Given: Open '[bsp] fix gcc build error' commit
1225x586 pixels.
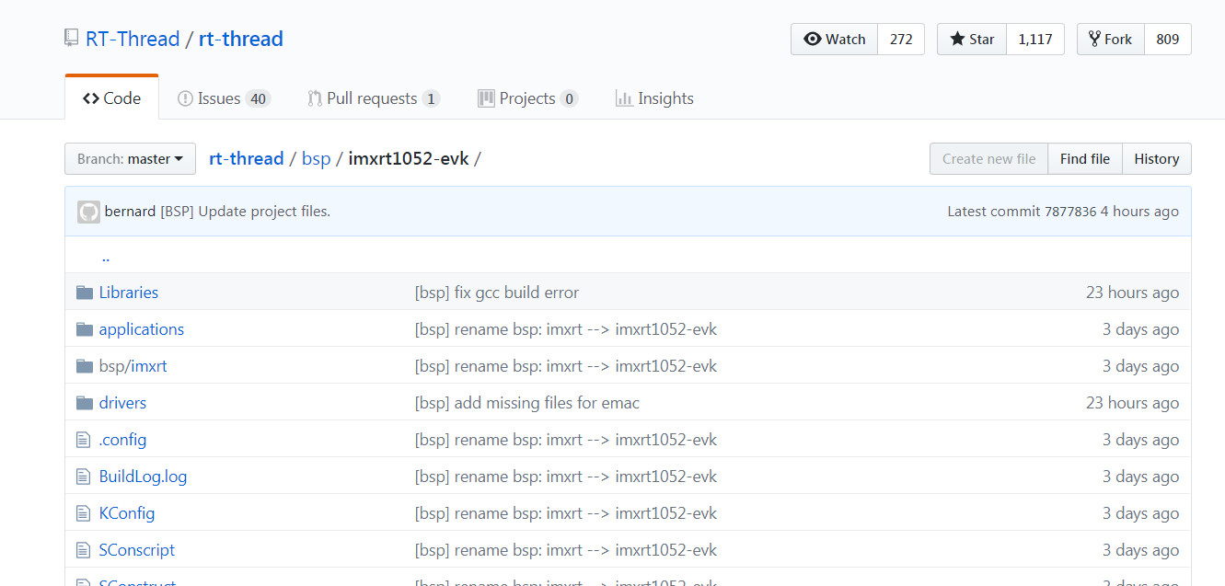Looking at the screenshot, I should click(497, 293).
